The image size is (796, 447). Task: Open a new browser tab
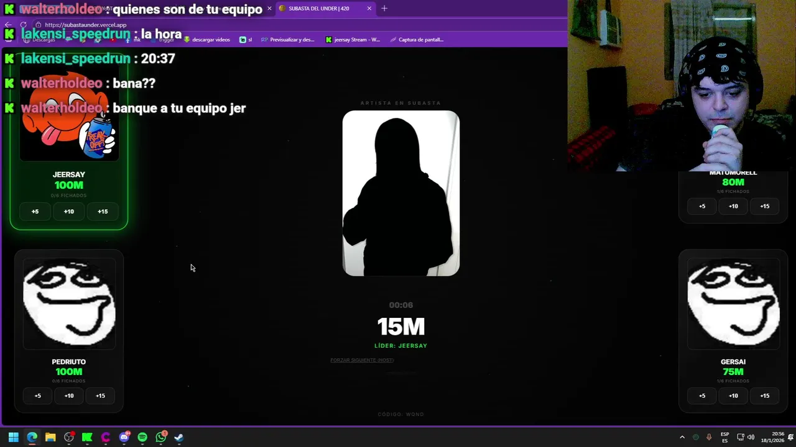point(384,9)
